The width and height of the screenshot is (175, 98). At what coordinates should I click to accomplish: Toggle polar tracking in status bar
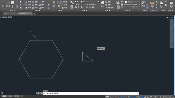[x=121, y=97]
